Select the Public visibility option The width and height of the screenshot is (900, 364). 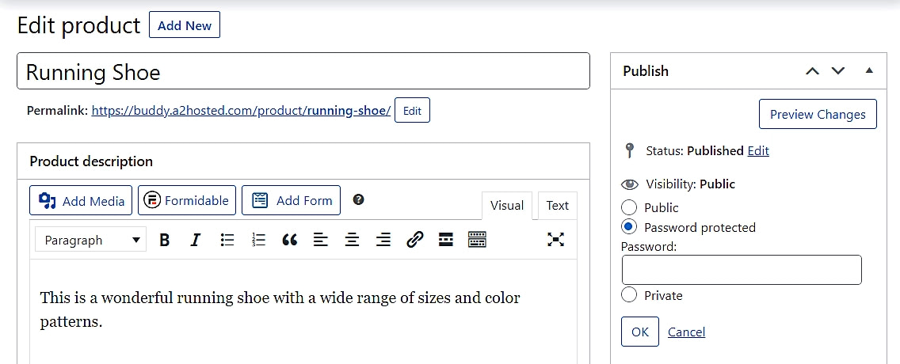[x=629, y=207]
